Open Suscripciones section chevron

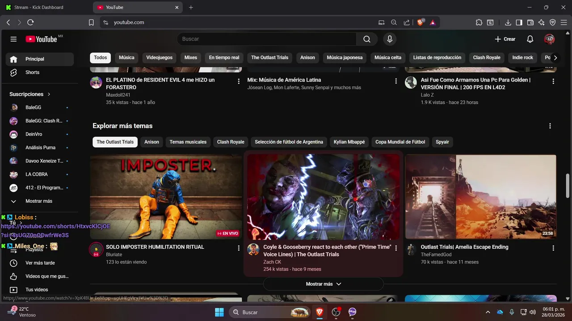point(49,95)
